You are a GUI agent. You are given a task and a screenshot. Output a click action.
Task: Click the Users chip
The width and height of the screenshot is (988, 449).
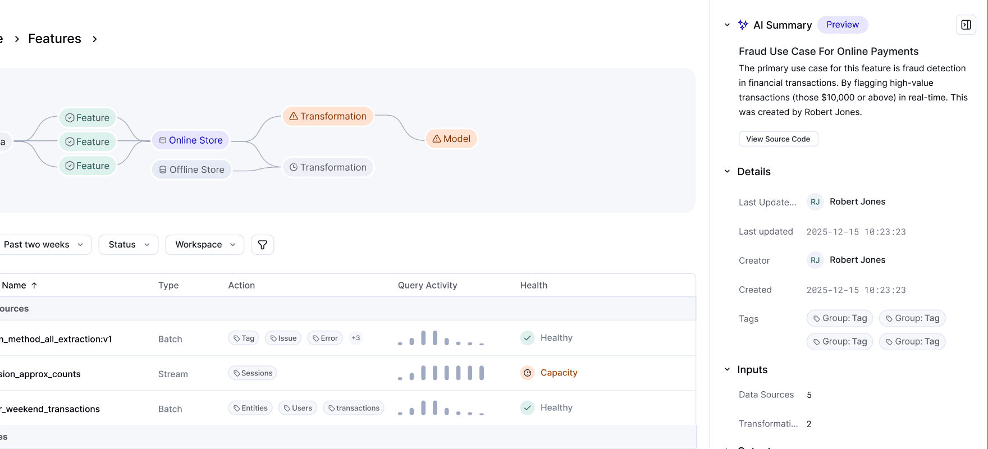click(298, 408)
